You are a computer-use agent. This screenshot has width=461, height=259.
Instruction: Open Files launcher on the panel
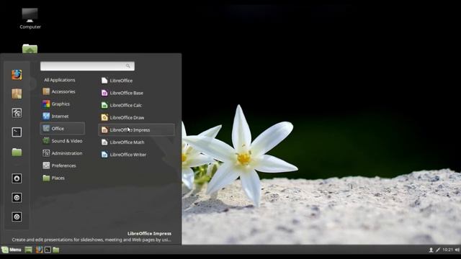pos(56,250)
